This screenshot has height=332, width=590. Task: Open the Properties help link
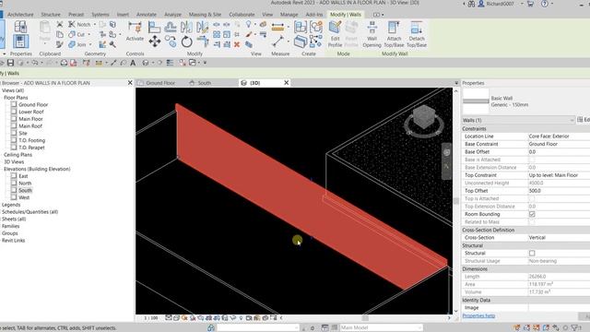coord(478,315)
